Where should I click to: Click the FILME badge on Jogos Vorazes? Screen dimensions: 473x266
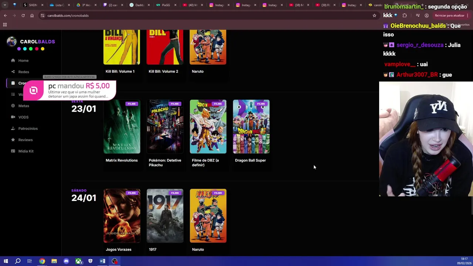click(132, 193)
